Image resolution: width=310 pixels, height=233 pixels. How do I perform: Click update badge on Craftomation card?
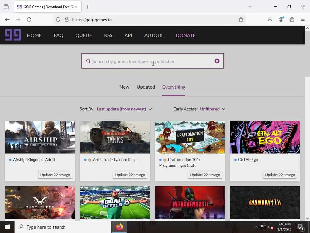coord(205,175)
